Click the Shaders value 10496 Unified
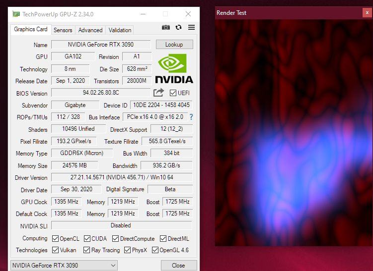 pos(78,129)
